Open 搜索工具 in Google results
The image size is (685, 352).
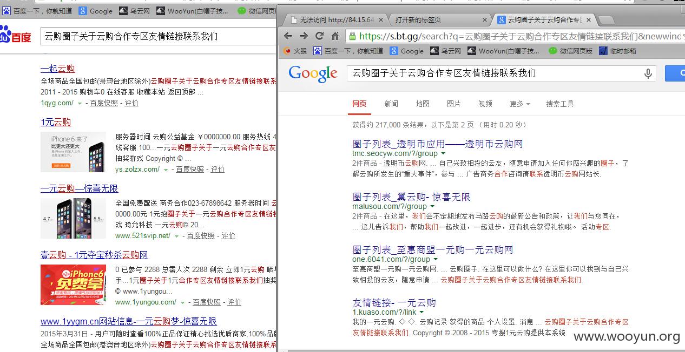tap(560, 104)
